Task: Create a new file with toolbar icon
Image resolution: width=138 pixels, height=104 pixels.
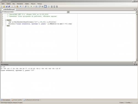Action: [x=1, y=6]
